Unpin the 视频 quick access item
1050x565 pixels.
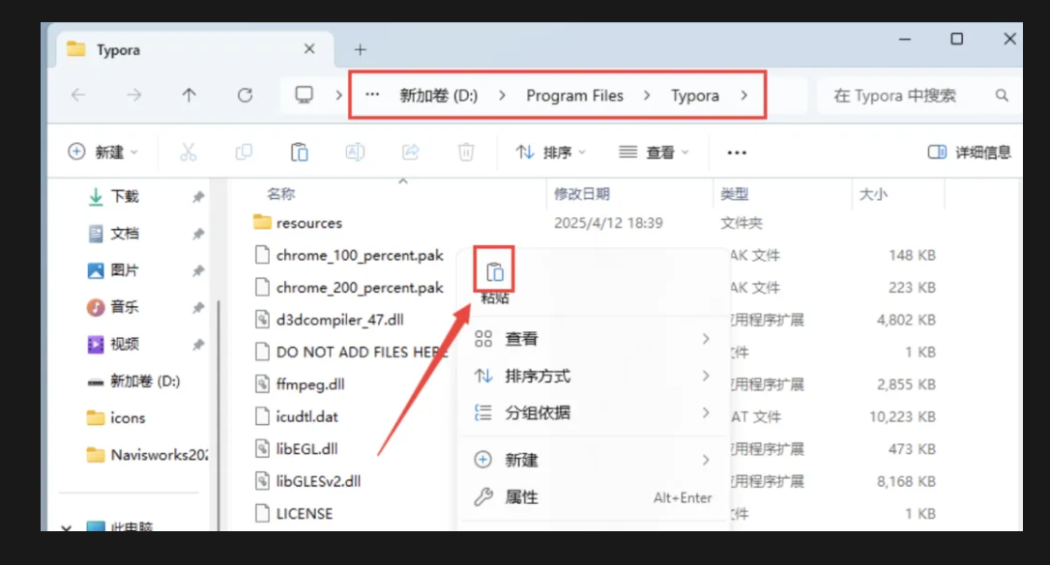[198, 345]
